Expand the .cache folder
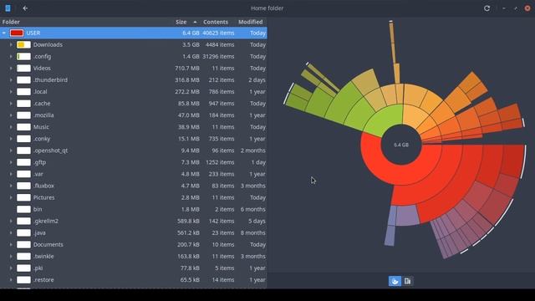This screenshot has height=301, width=535. click(x=11, y=104)
